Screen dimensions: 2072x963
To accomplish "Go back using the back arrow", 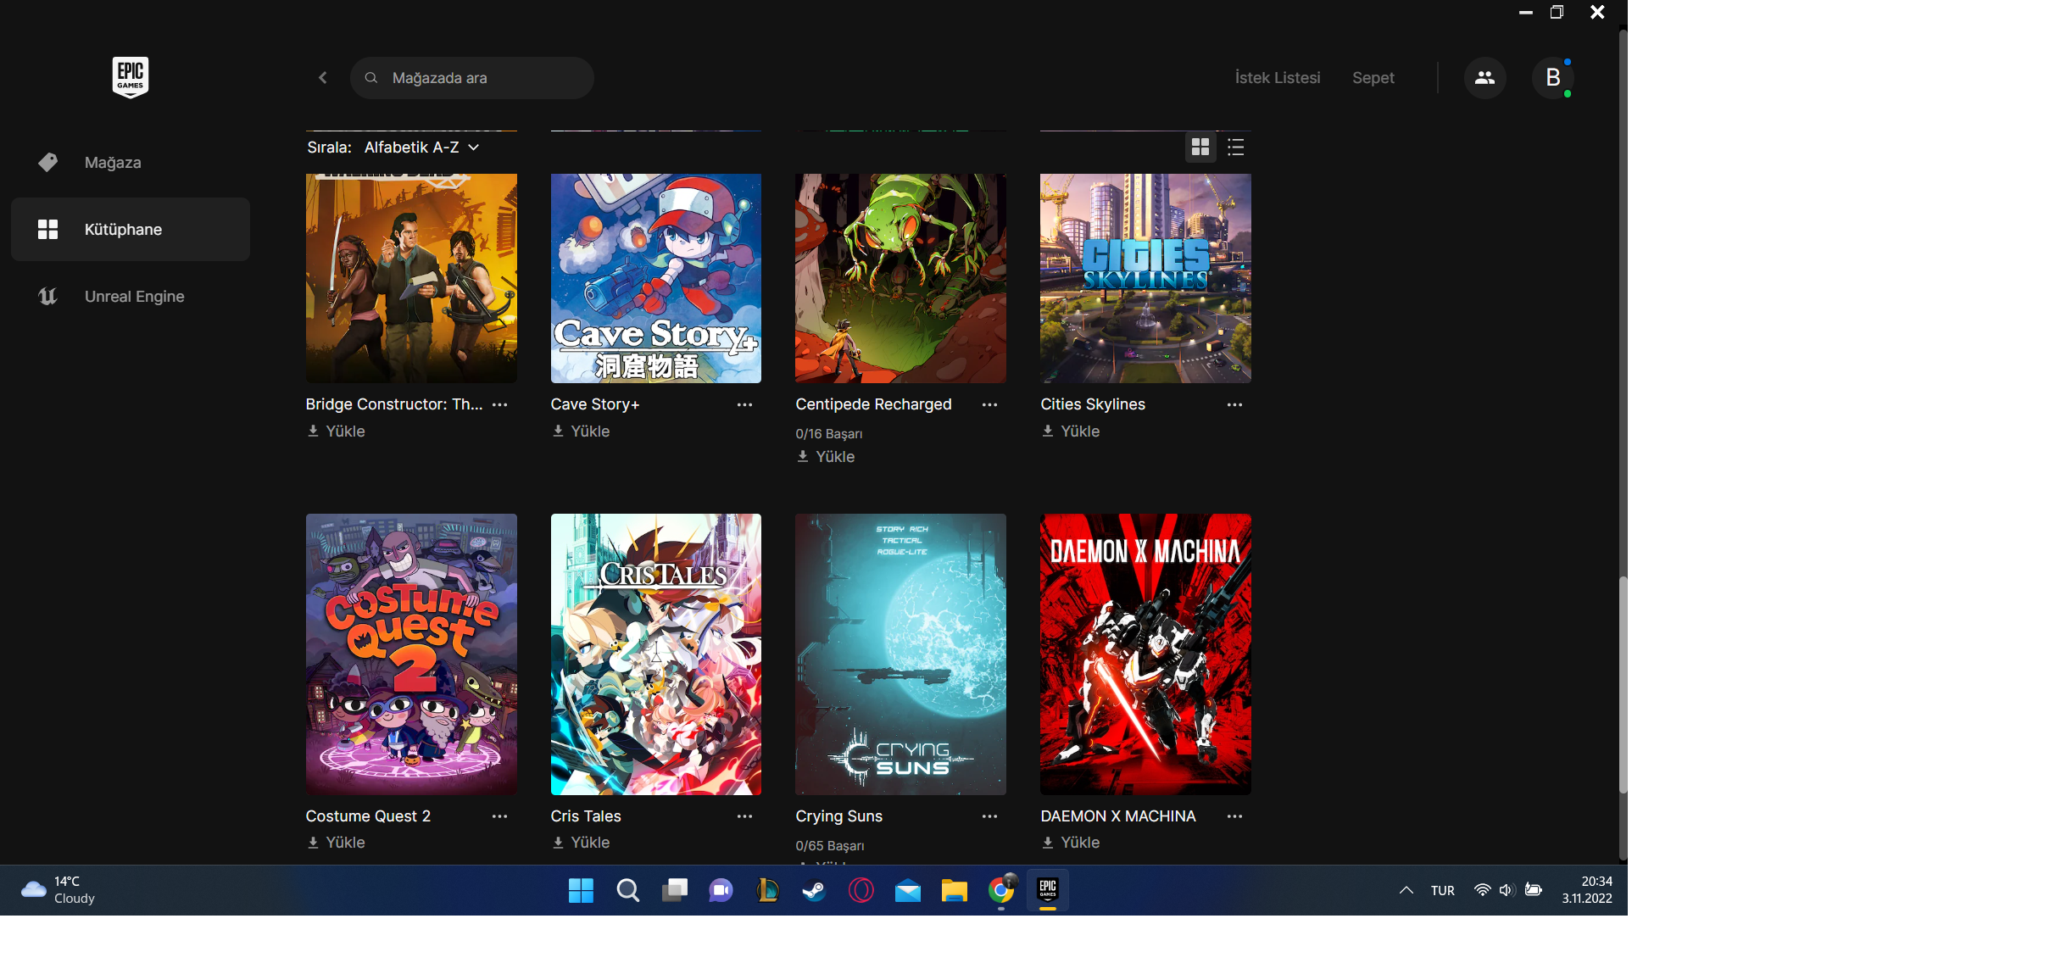I will pyautogui.click(x=323, y=78).
